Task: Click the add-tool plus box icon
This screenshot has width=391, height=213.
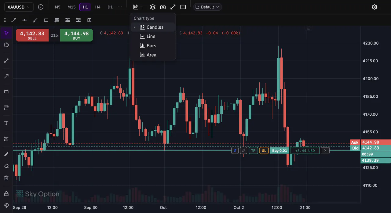Action: pos(89,20)
